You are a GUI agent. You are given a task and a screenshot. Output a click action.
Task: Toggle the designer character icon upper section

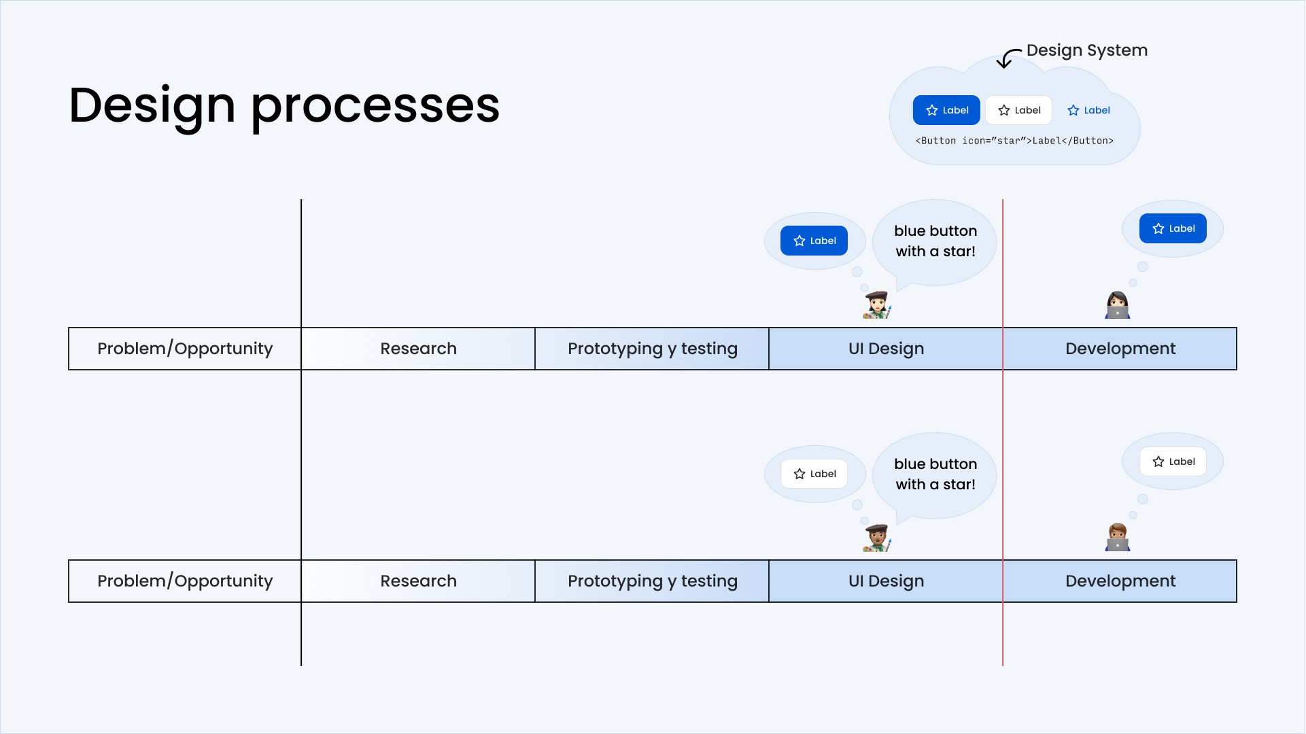coord(876,304)
